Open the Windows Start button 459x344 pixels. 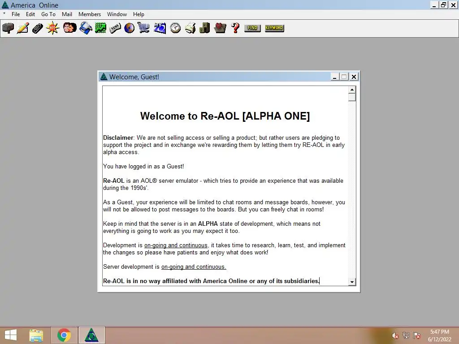(11, 335)
